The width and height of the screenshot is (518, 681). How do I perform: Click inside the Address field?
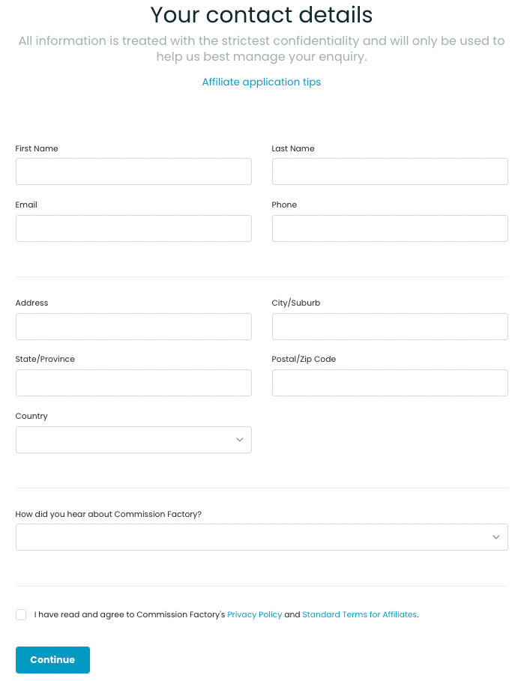pyautogui.click(x=133, y=327)
